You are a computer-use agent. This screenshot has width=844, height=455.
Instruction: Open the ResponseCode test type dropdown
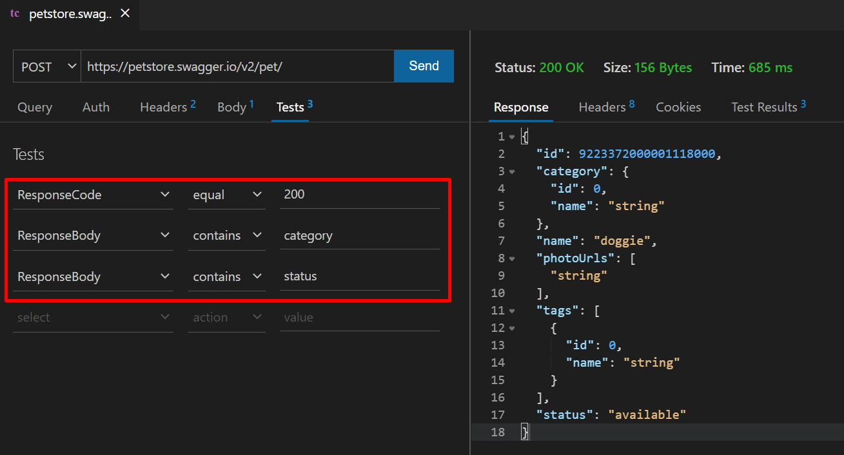click(93, 195)
